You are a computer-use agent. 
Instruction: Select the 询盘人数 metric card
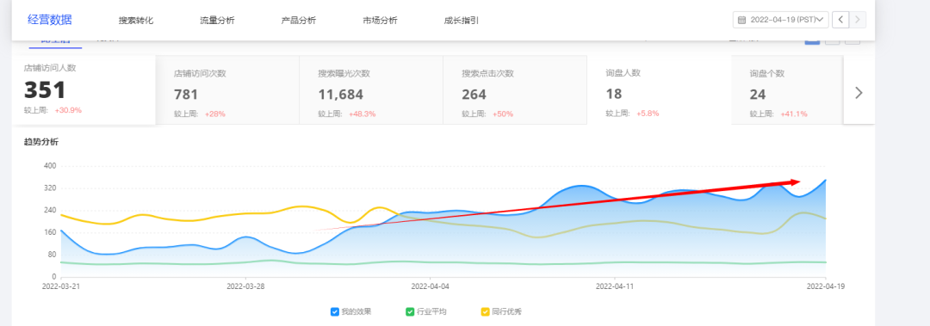click(659, 90)
